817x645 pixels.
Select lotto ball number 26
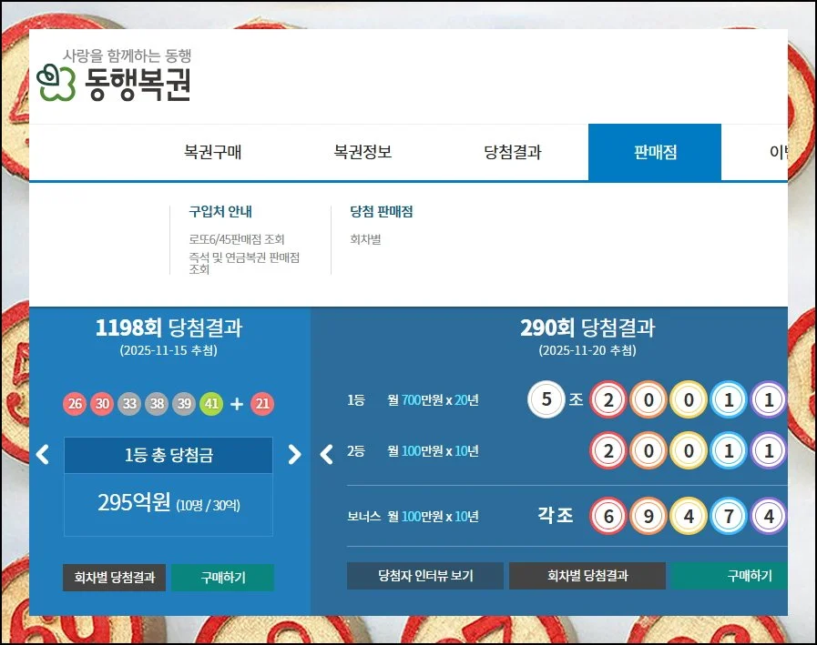[x=74, y=403]
